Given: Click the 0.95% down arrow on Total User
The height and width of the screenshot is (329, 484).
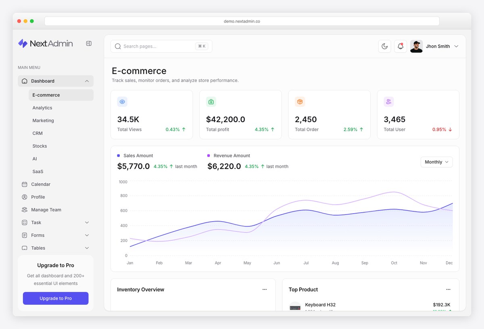Looking at the screenshot, I should (450, 130).
